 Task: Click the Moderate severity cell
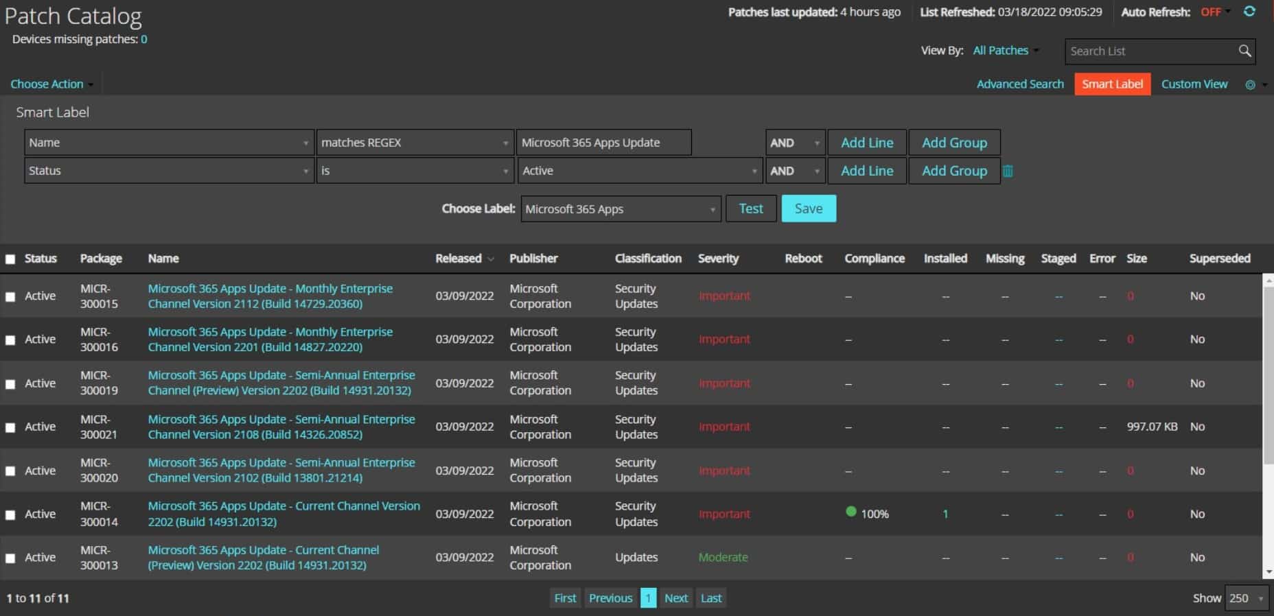723,558
